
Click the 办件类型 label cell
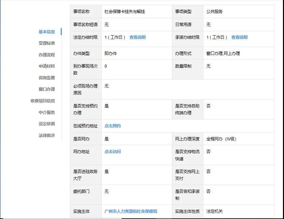[86, 54]
